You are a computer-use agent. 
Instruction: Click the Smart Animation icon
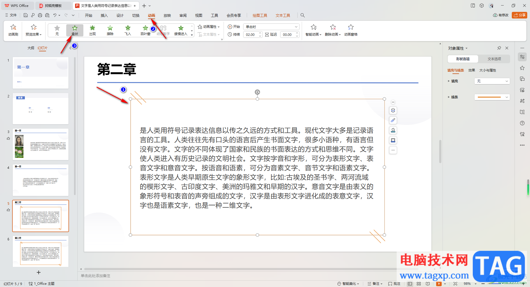tap(313, 30)
